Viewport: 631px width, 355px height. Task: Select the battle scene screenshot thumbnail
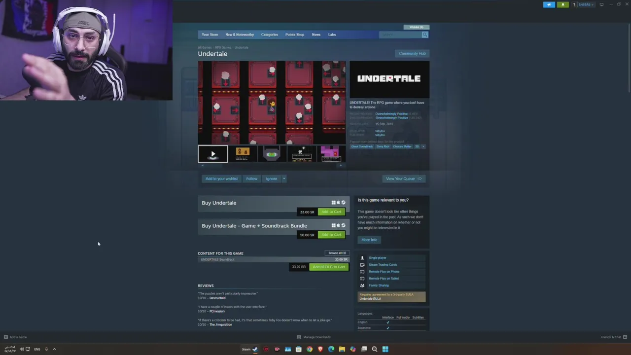302,154
